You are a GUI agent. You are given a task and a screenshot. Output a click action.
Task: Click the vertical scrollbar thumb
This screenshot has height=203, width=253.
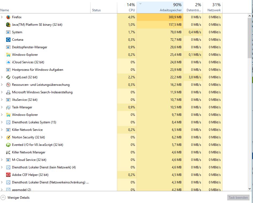coord(250,38)
